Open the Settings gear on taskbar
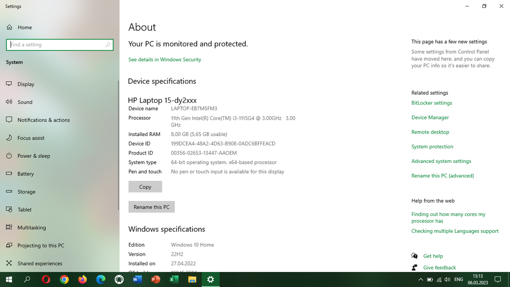Viewport: 510px width, 287px height. (x=211, y=280)
